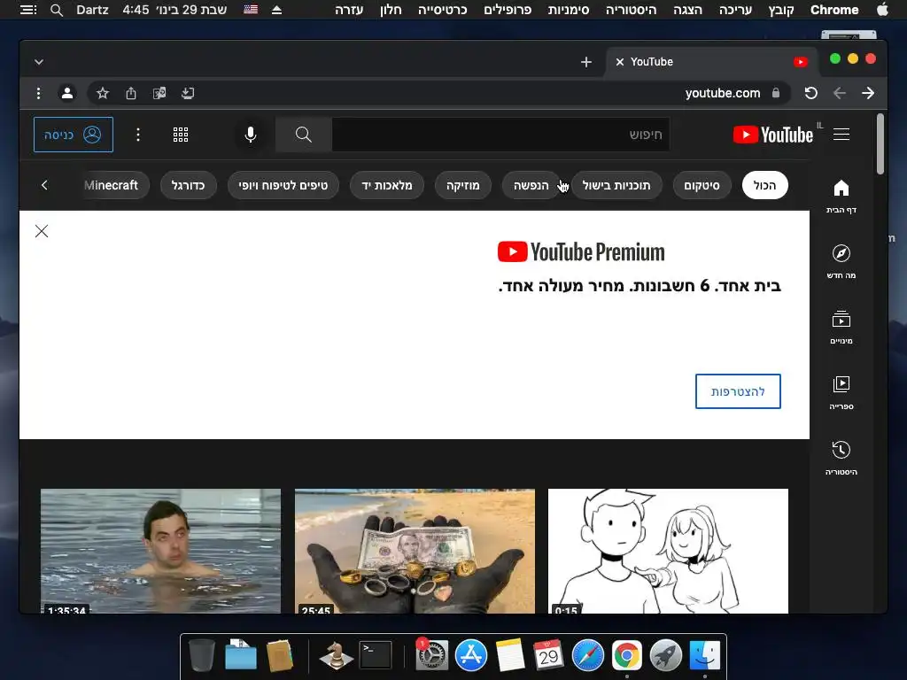Select the טיפים לטיפוח ויופי chip

(283, 185)
